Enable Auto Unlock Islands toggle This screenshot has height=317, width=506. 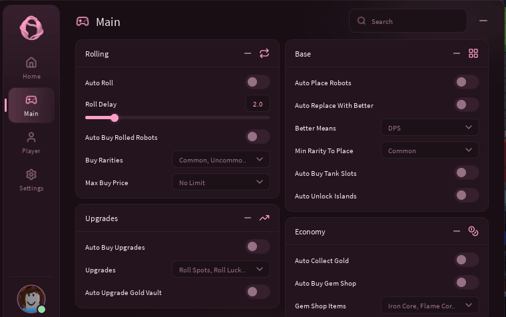[467, 195]
